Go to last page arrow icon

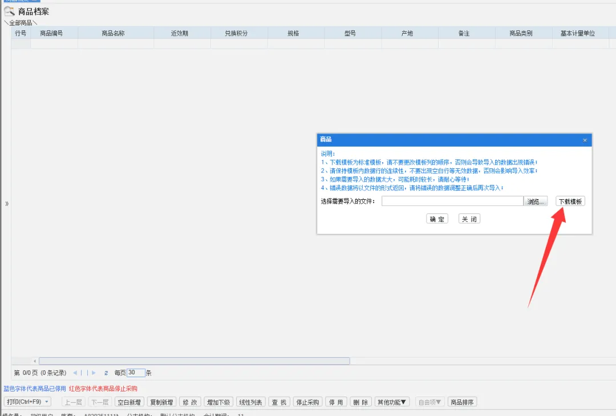point(94,373)
